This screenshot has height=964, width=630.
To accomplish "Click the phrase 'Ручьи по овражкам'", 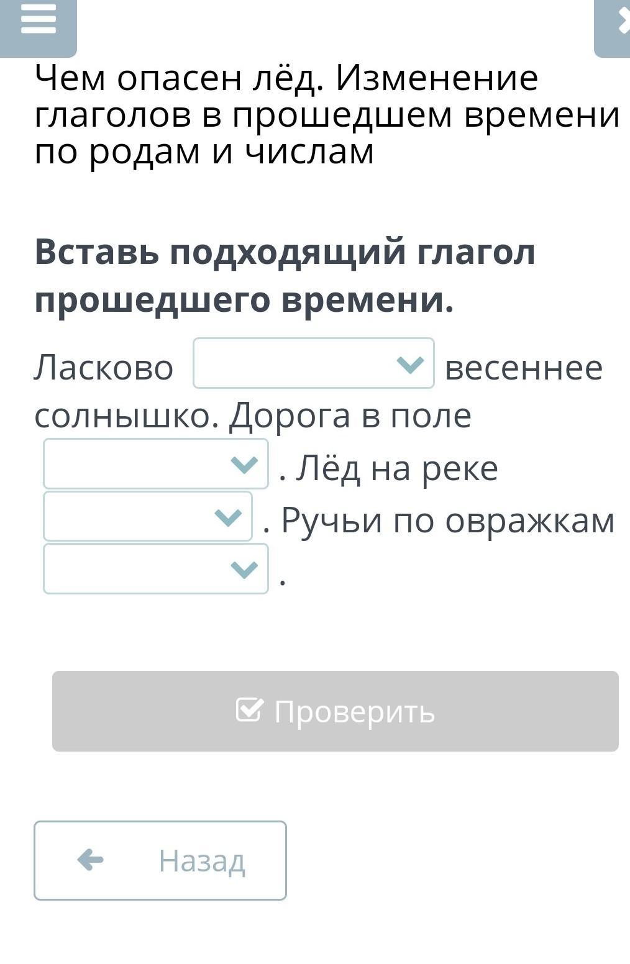I will [448, 521].
